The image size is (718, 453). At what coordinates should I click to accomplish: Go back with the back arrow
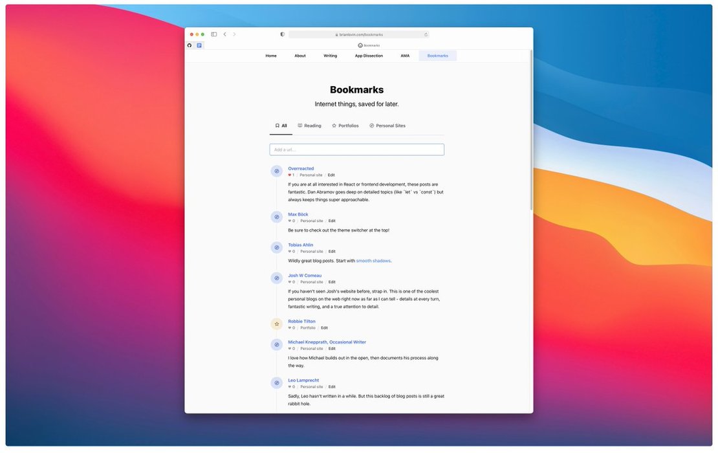tap(225, 34)
